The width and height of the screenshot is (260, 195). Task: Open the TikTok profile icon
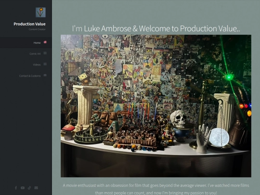pyautogui.click(x=29, y=188)
